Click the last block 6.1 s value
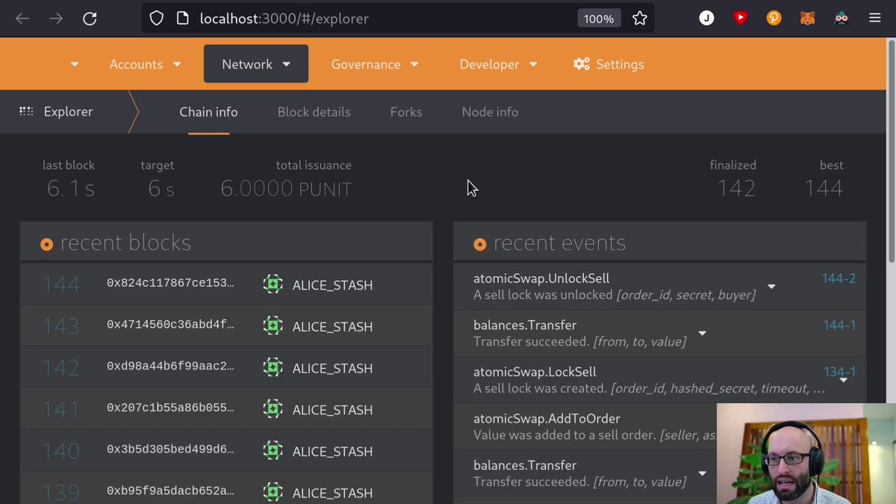Image resolution: width=896 pixels, height=504 pixels. (71, 189)
